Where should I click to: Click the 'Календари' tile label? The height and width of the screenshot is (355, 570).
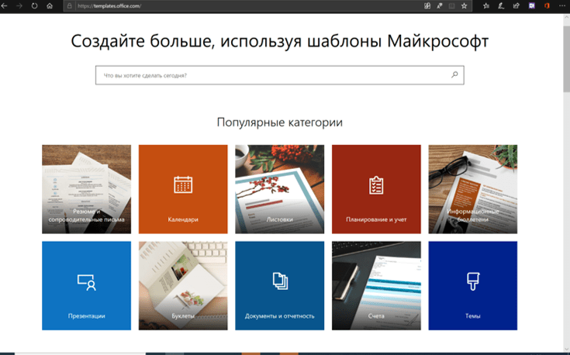coord(183,219)
